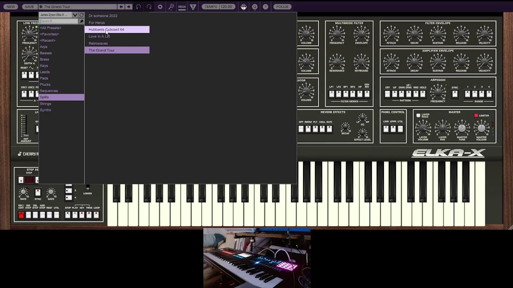Open the Basses preset category

(46, 53)
